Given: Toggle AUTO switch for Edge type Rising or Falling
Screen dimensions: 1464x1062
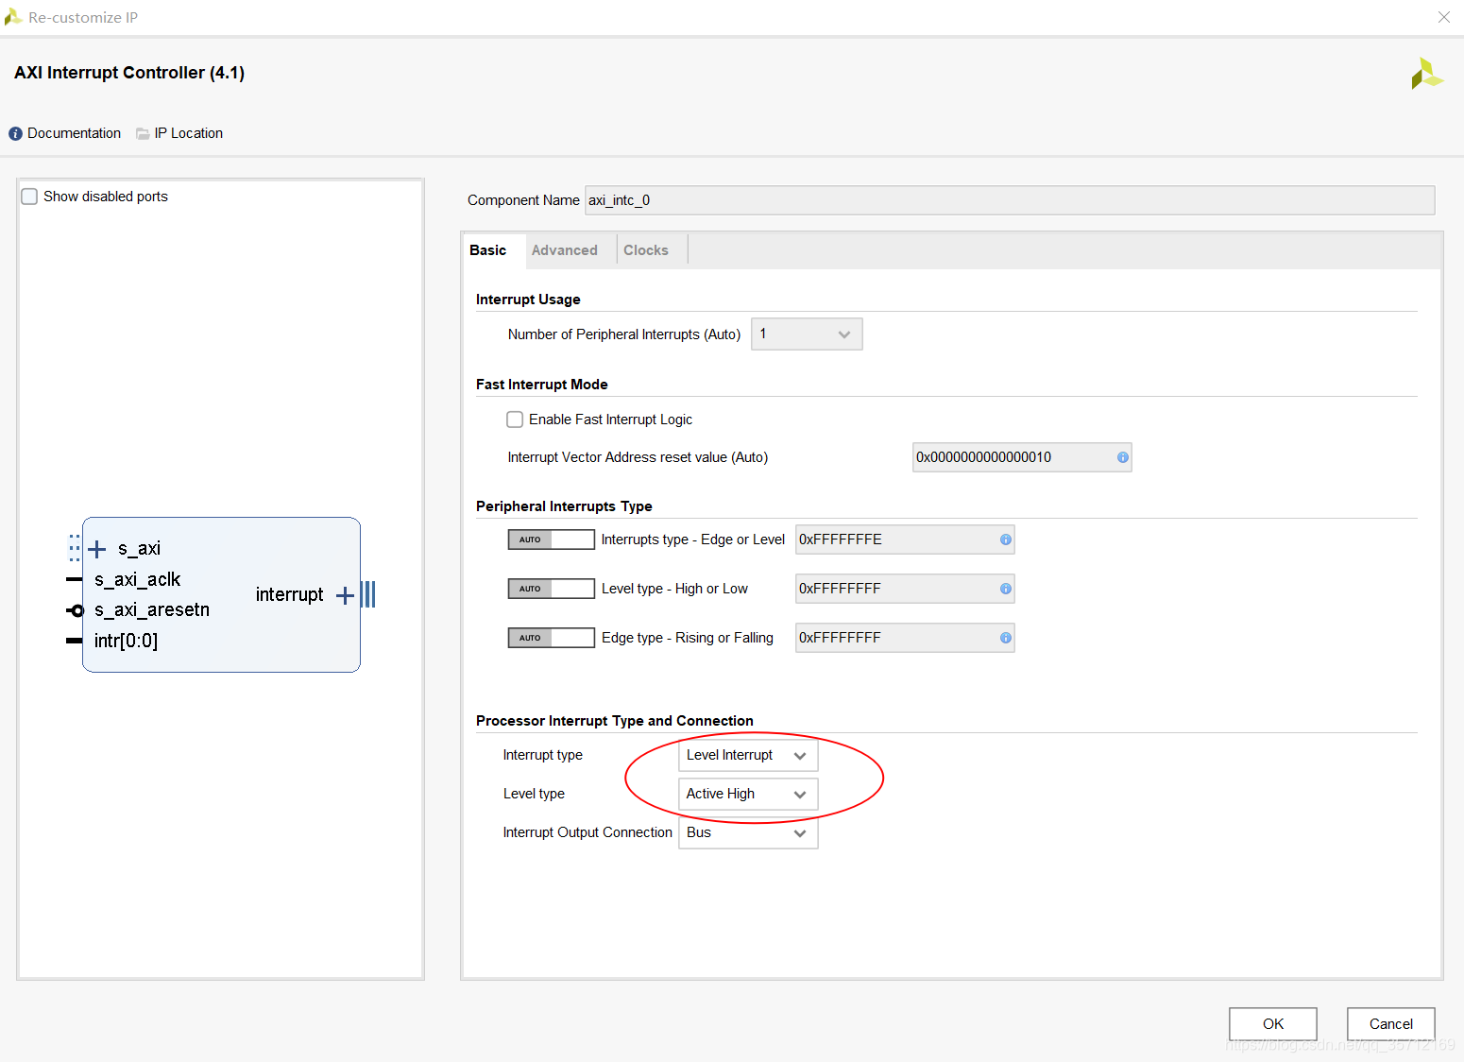Looking at the screenshot, I should [x=552, y=638].
